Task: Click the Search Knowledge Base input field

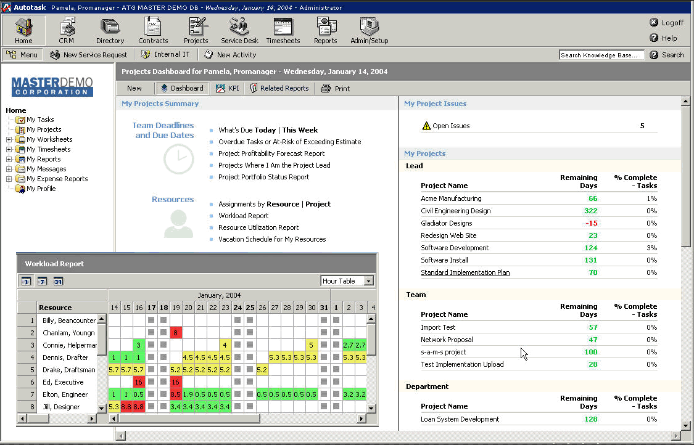Action: pyautogui.click(x=601, y=55)
